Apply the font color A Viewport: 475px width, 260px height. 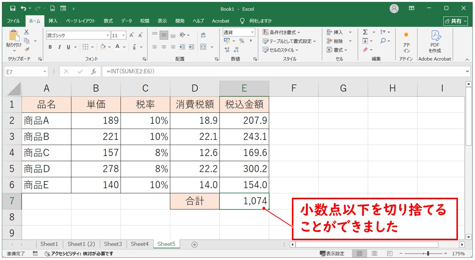118,47
